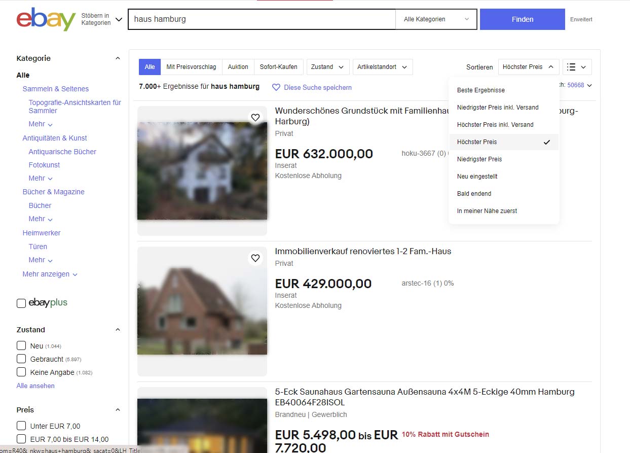
Task: Collapse the Zustand sidebar section
Action: pyautogui.click(x=118, y=330)
